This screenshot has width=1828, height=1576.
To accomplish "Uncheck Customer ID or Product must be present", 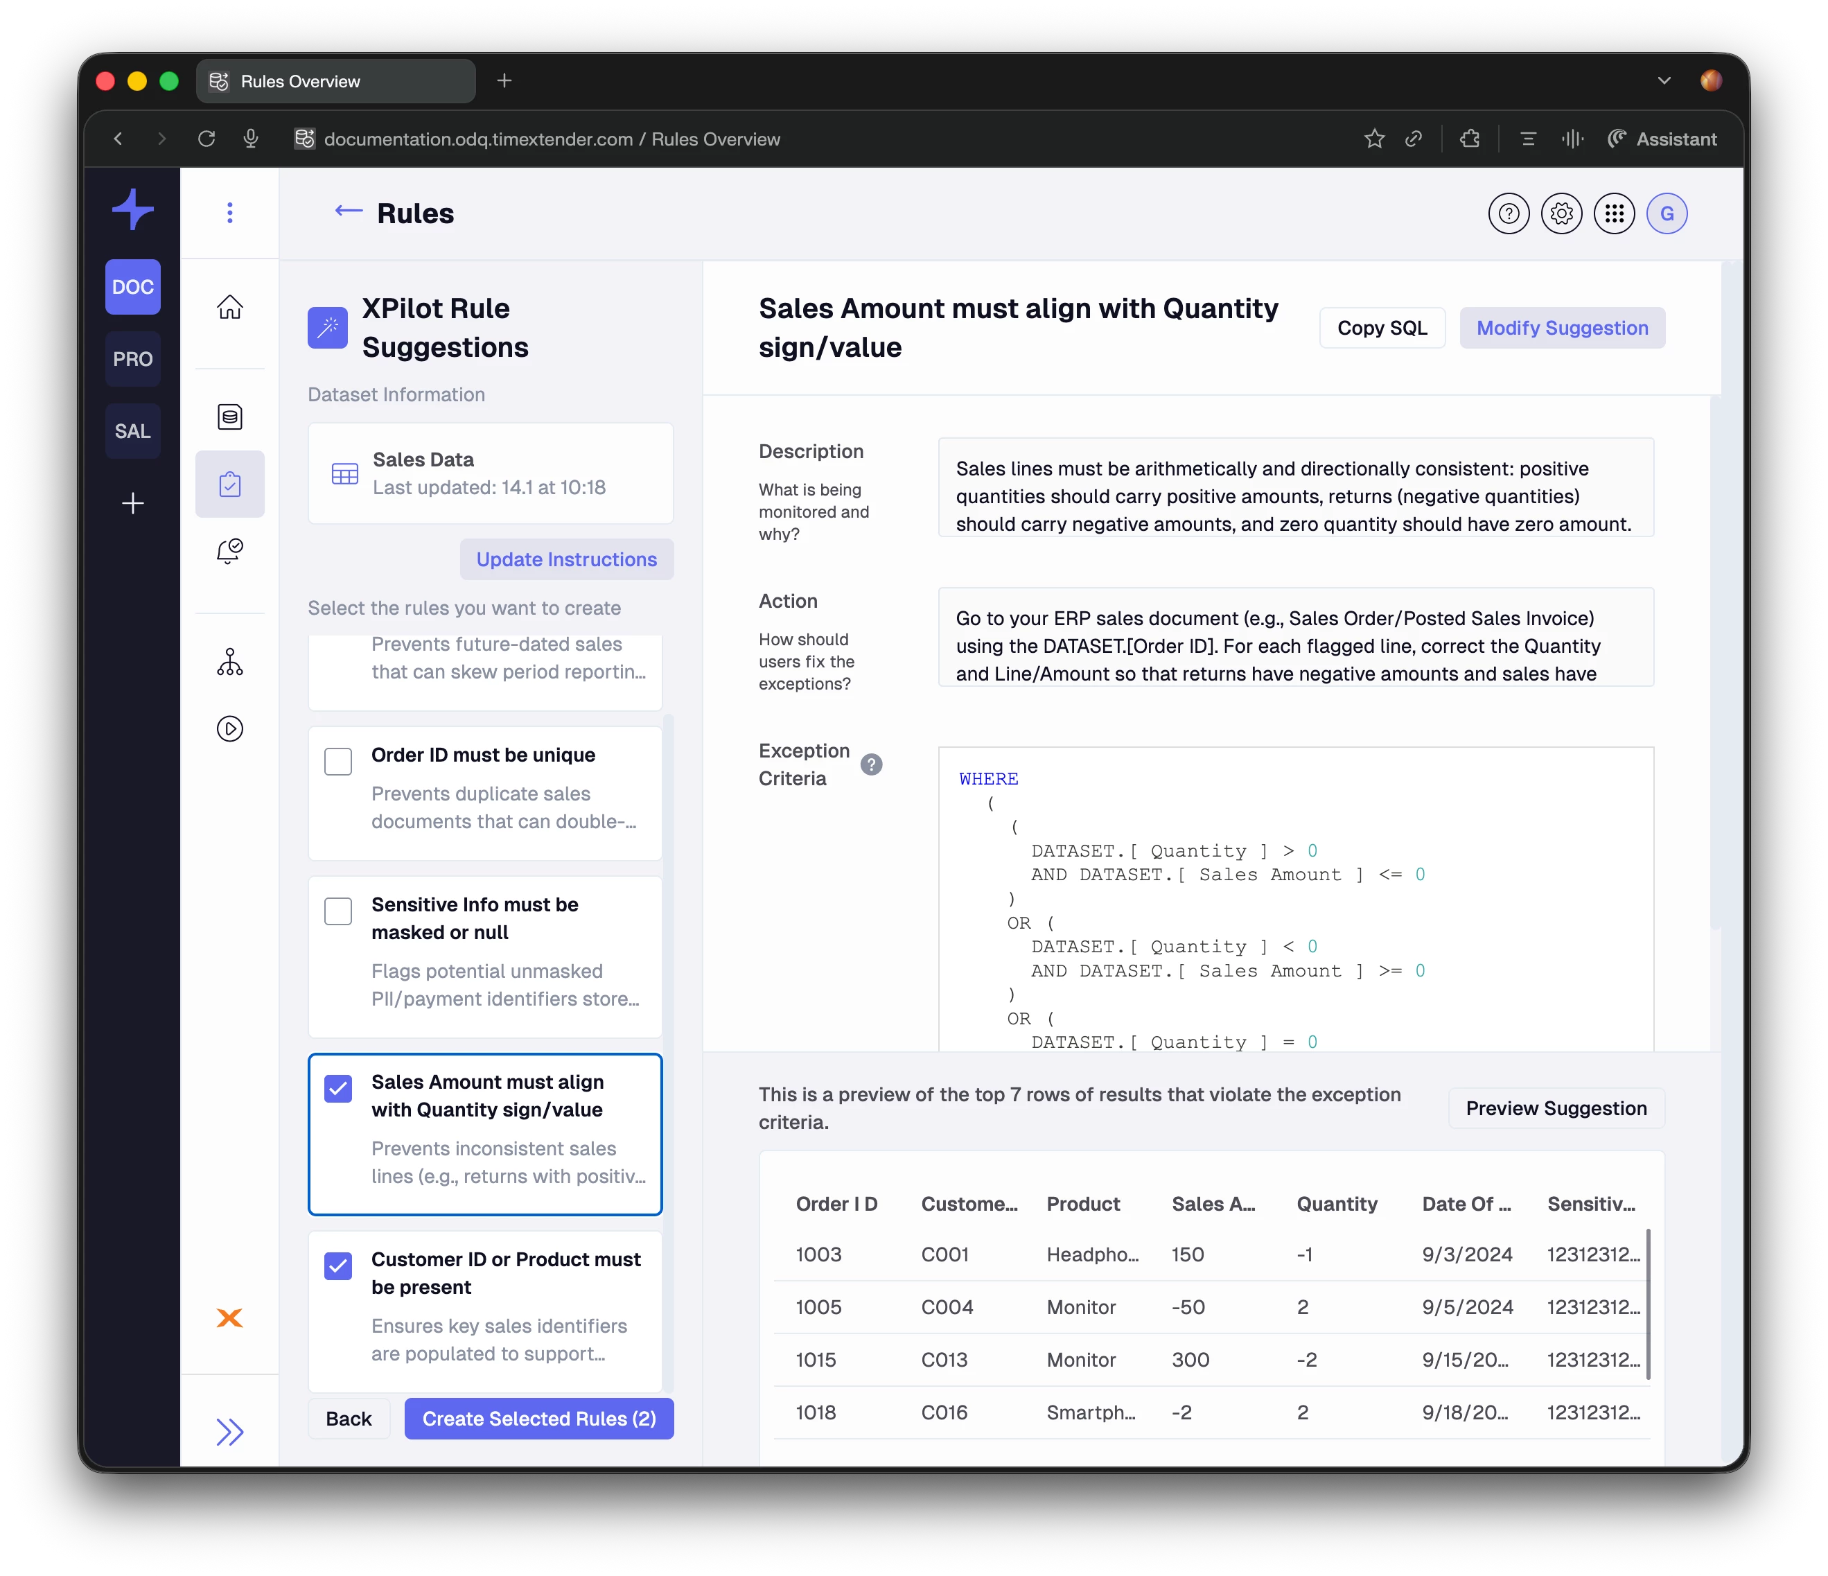I will tap(338, 1266).
